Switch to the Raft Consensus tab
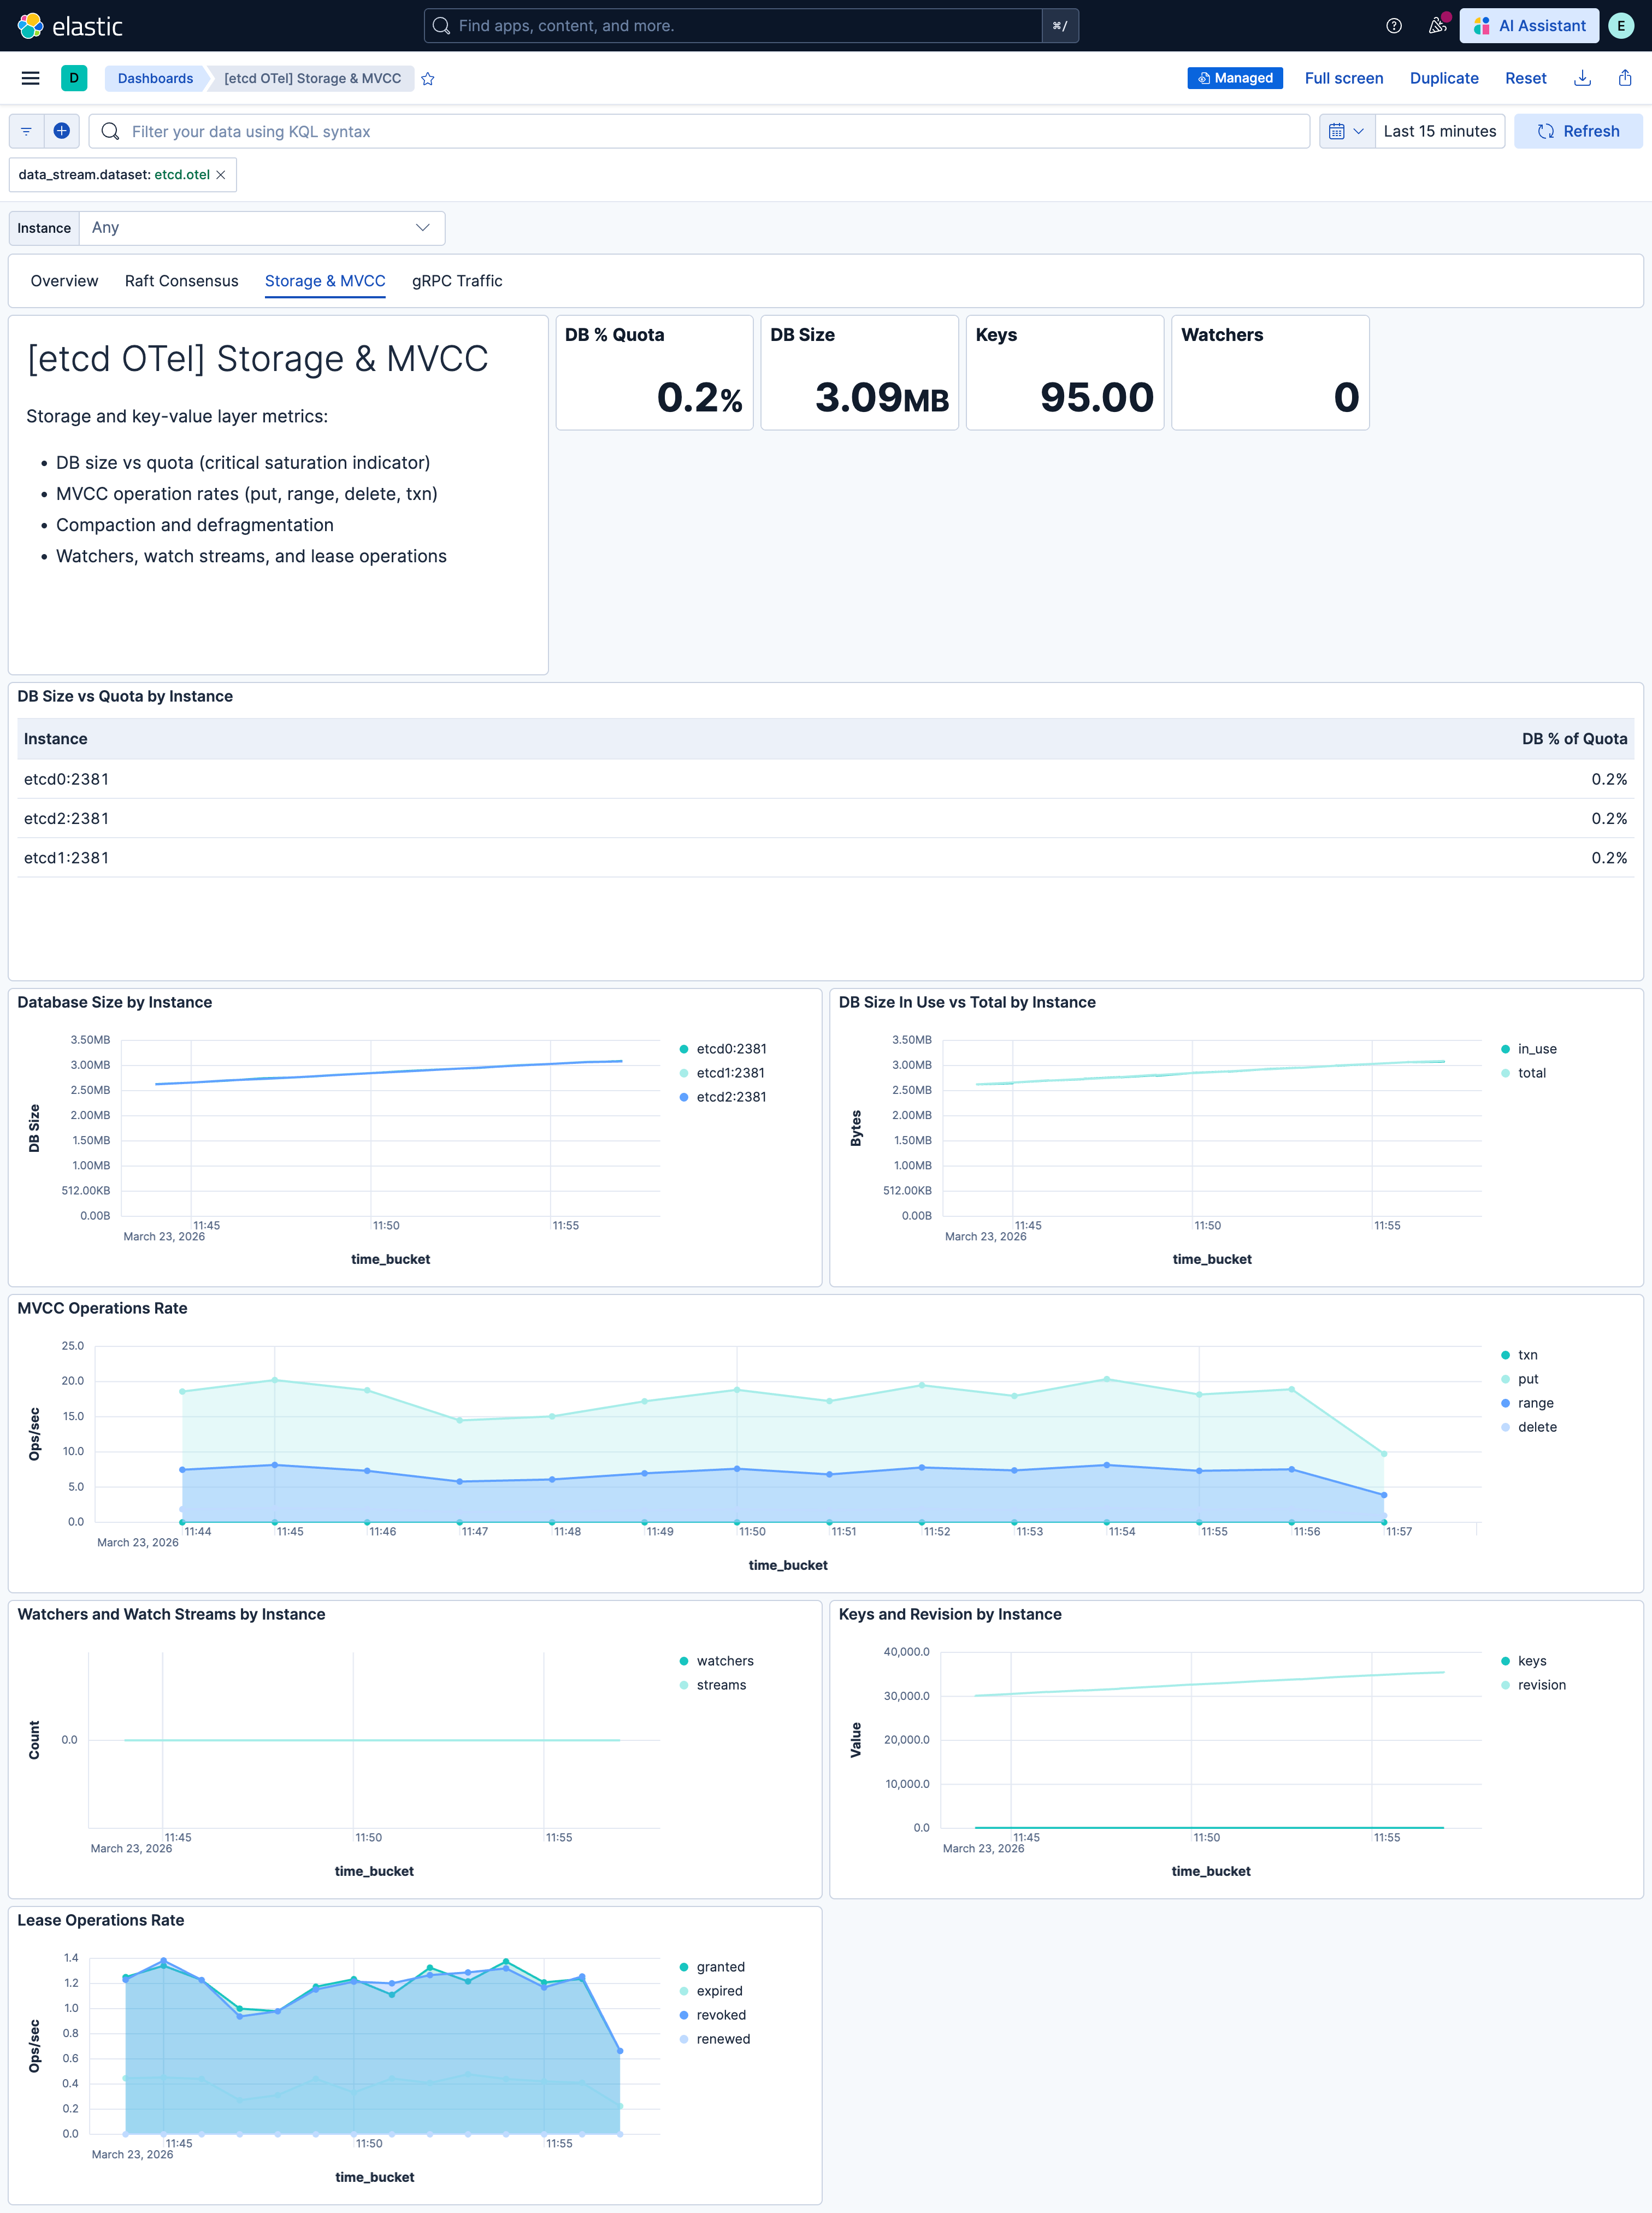This screenshot has height=2213, width=1652. [x=181, y=281]
